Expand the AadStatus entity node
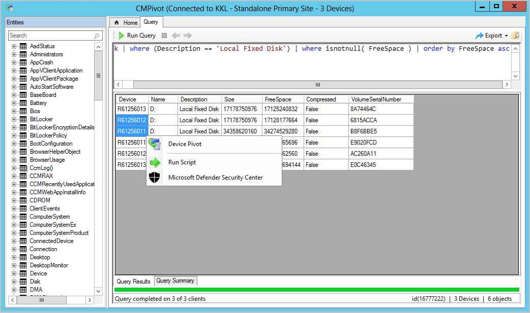530x313 pixels. 14,46
